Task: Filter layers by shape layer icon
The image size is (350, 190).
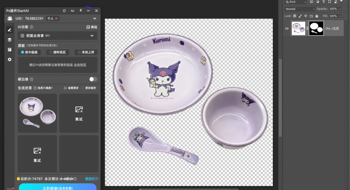Action: pyautogui.click(x=329, y=2)
